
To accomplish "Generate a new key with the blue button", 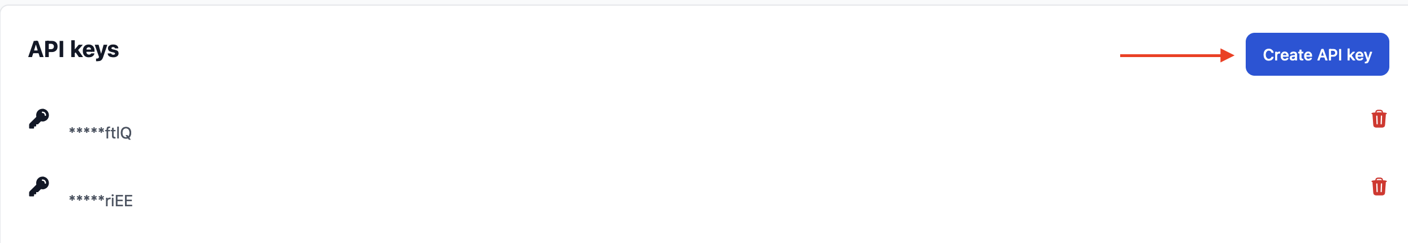I will tap(1317, 54).
